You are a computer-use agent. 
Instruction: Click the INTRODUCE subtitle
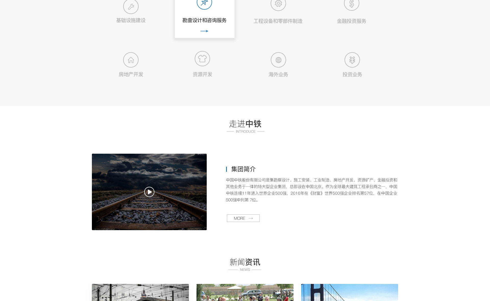point(246,132)
